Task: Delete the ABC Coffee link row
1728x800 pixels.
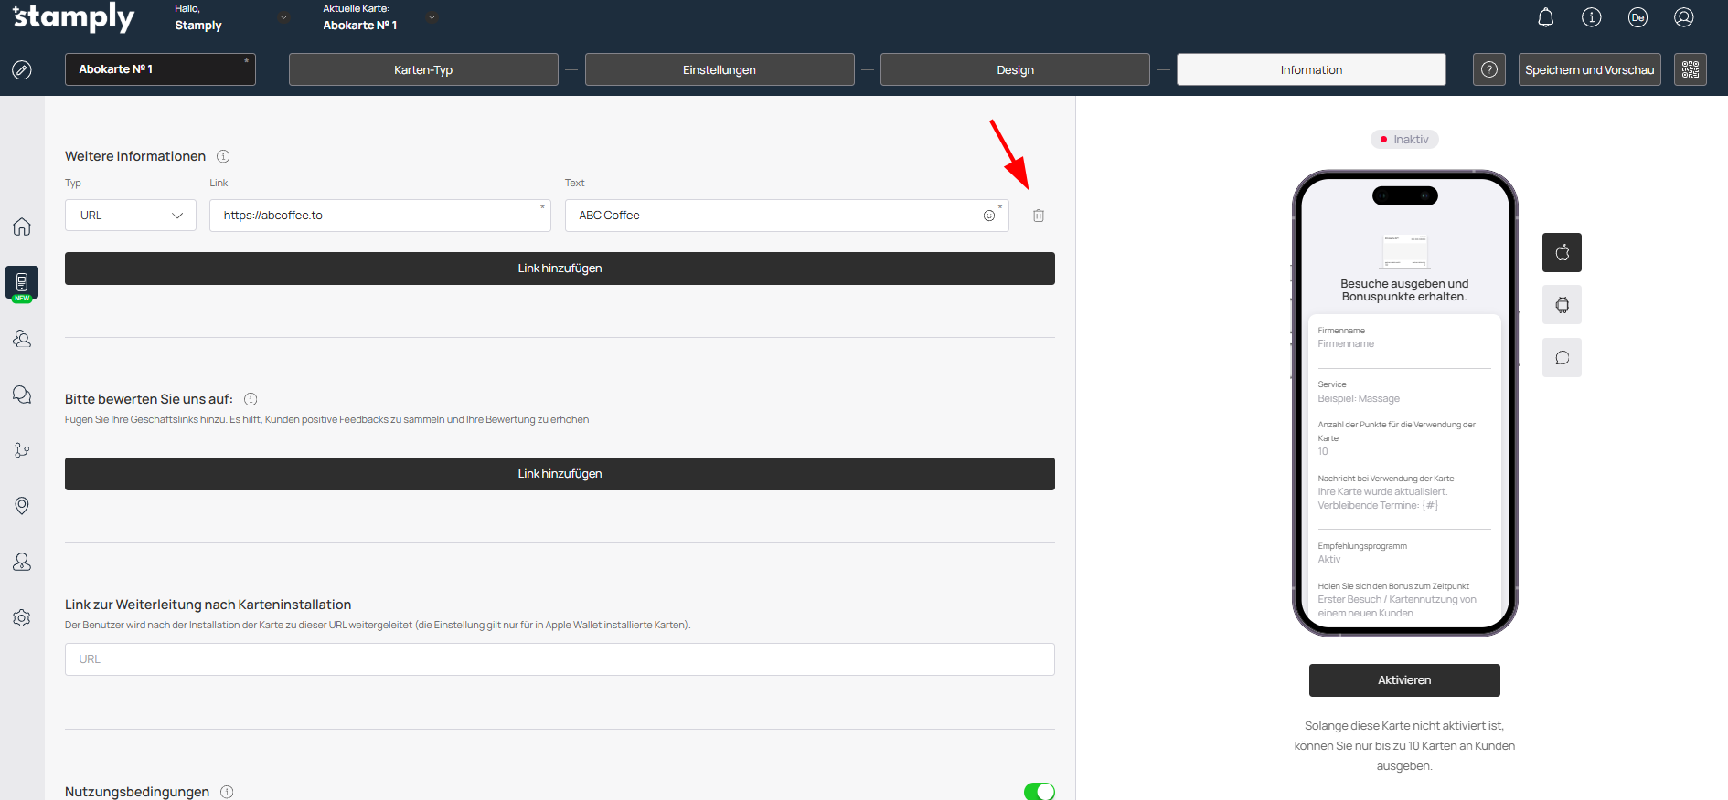Action: click(1039, 216)
